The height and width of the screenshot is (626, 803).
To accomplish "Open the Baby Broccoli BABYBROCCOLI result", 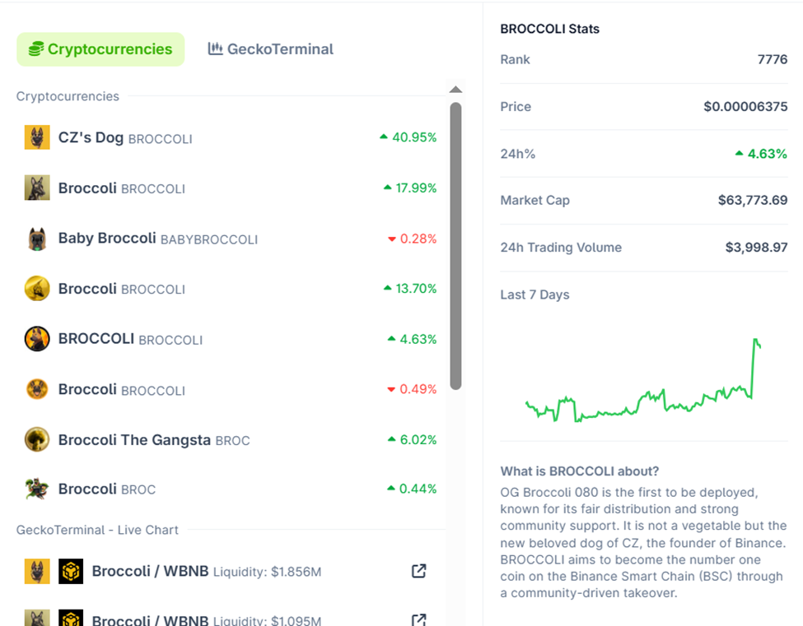I will (x=157, y=239).
